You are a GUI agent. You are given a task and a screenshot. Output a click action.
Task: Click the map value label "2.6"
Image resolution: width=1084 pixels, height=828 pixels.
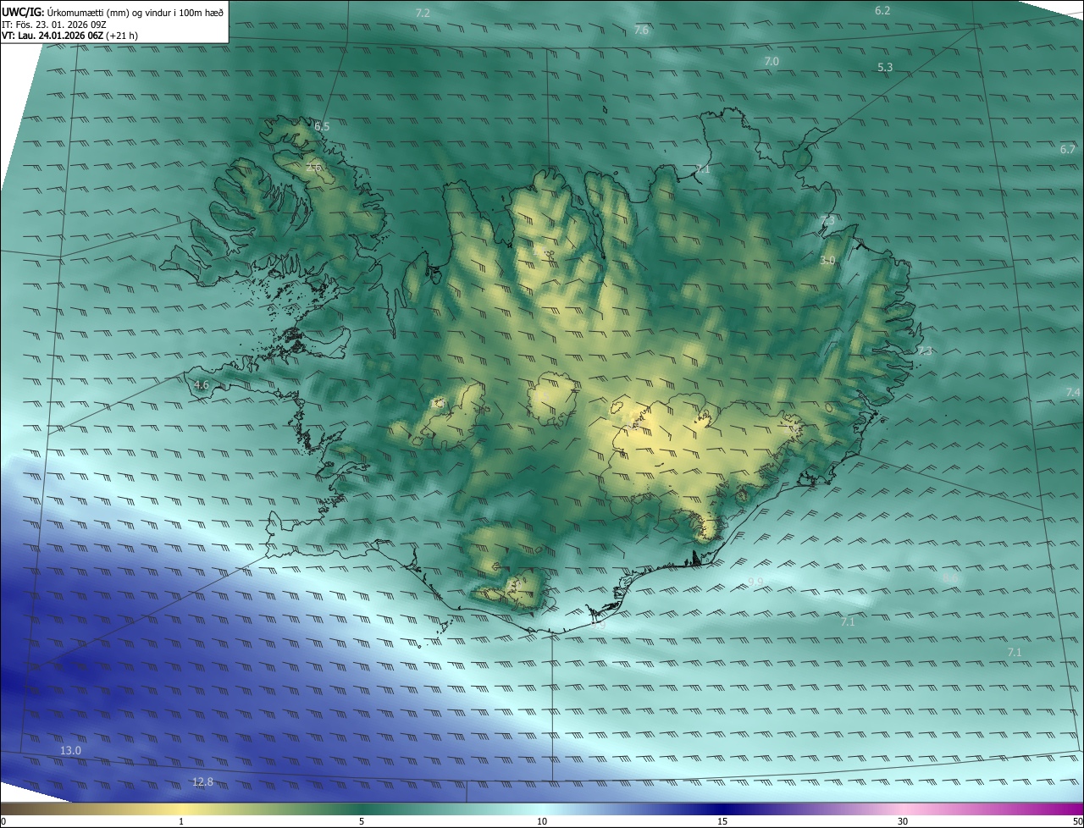tap(313, 168)
